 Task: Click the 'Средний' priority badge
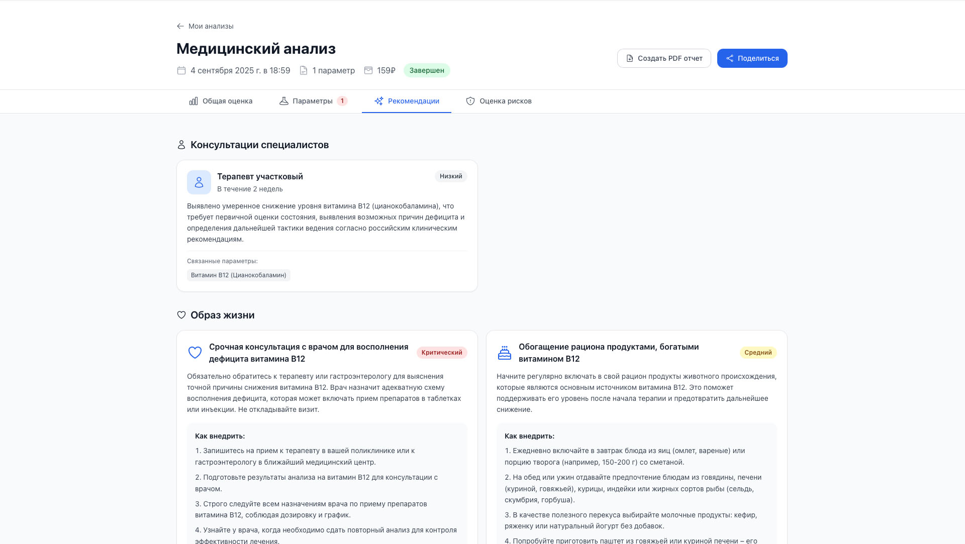[758, 353]
